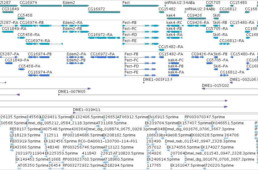Viewport: 258px width, 170px height.
Task: Click the DME1-019H11 BAC label
Action: tap(87, 110)
